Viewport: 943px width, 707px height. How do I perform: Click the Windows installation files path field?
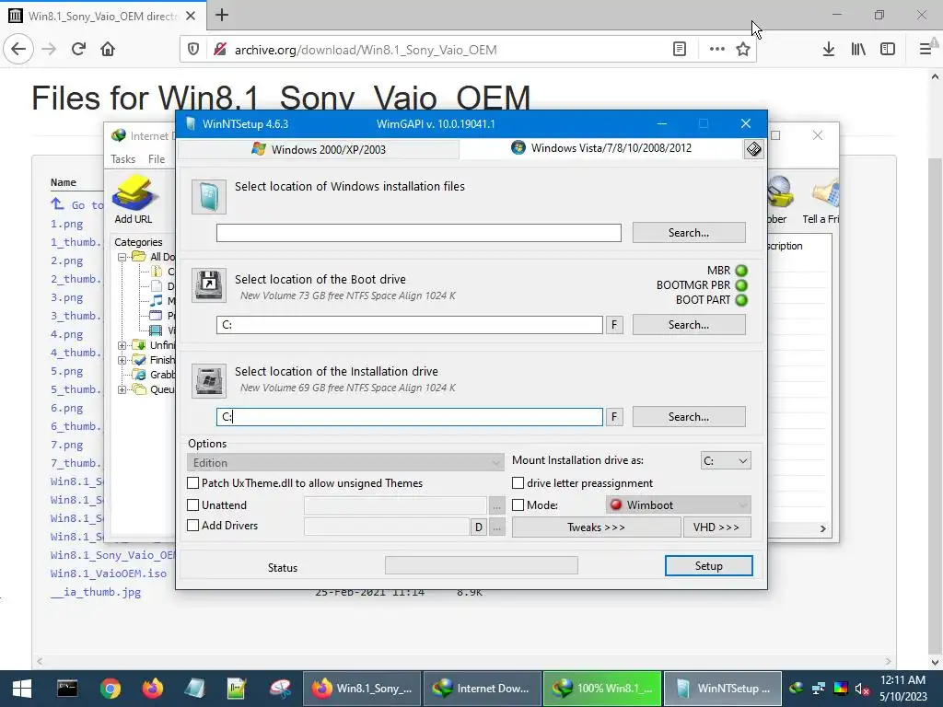(x=419, y=233)
